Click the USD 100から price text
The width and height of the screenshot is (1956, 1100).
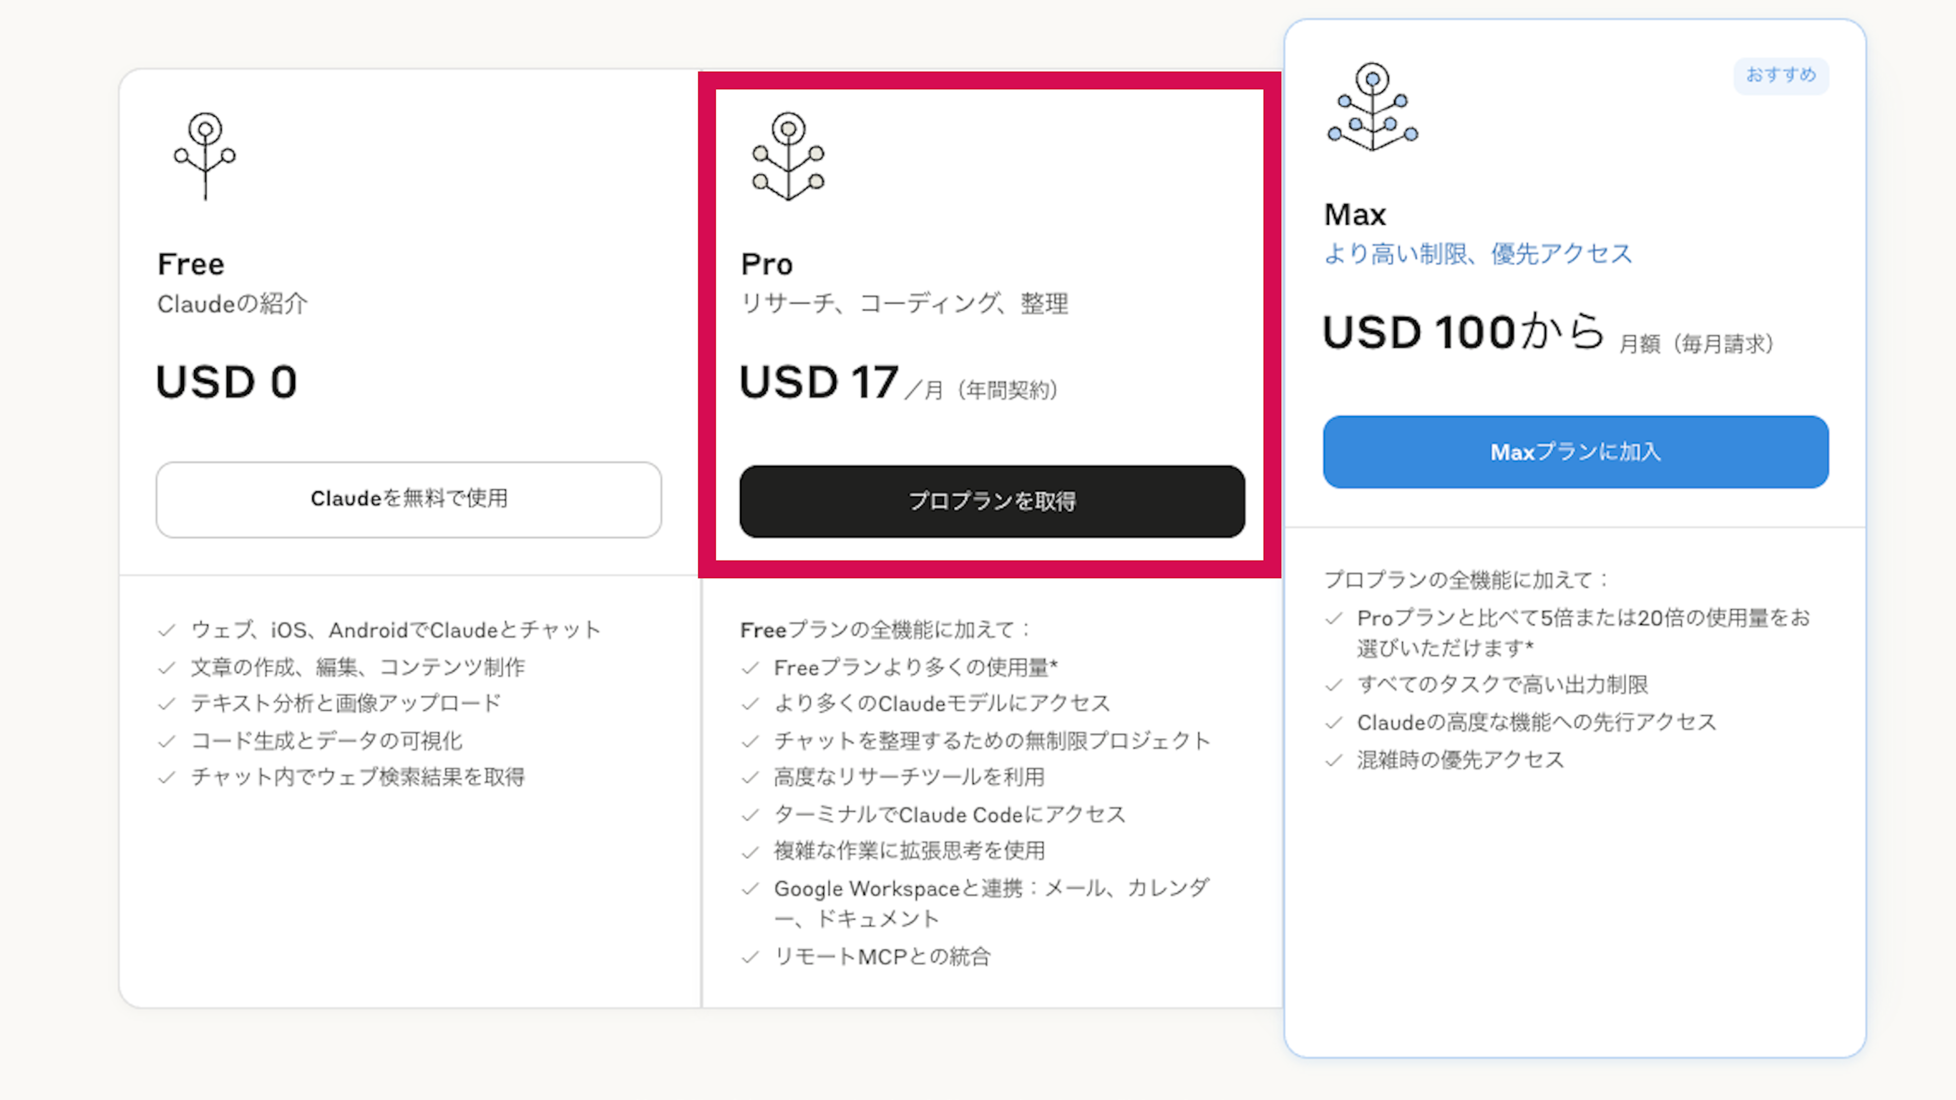(x=1462, y=333)
